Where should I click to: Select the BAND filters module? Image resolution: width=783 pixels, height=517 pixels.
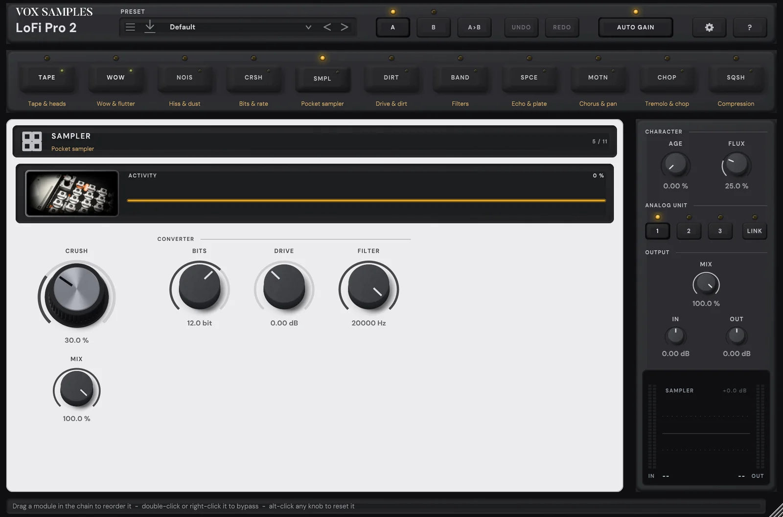point(460,77)
